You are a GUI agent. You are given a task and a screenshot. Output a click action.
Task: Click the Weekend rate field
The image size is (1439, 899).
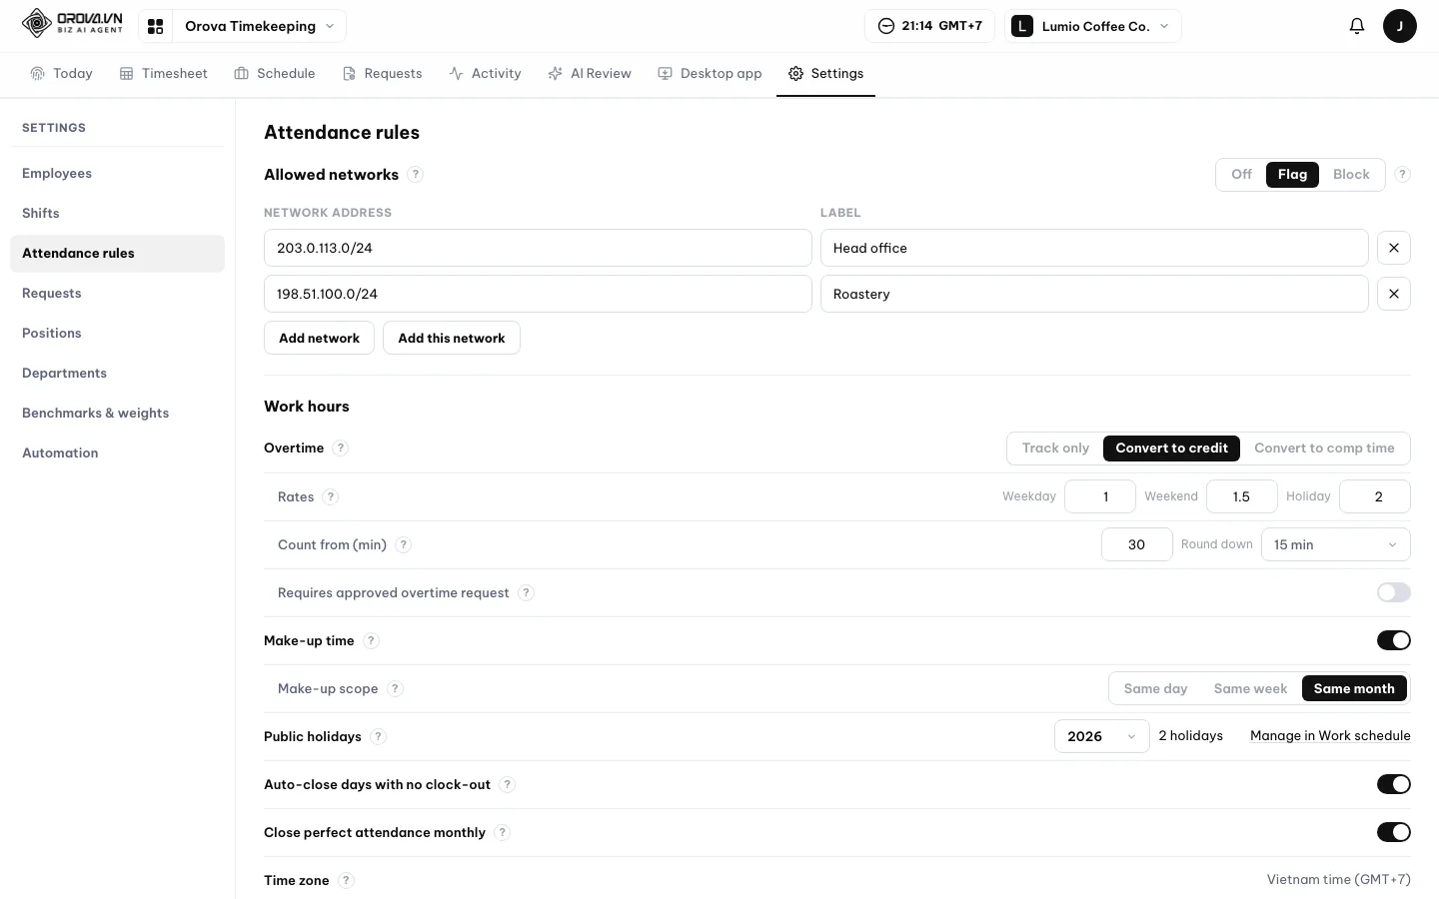click(x=1241, y=496)
